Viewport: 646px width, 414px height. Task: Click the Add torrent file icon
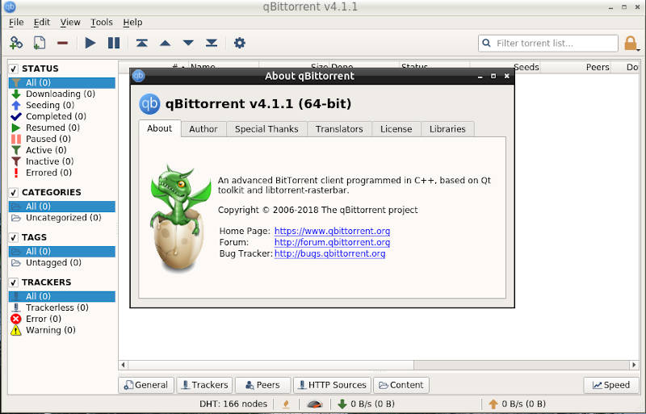point(39,43)
